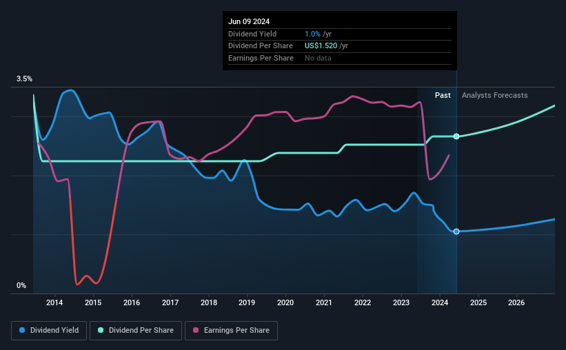Click the 2018 x-axis label
This screenshot has height=350, width=566.
point(209,302)
